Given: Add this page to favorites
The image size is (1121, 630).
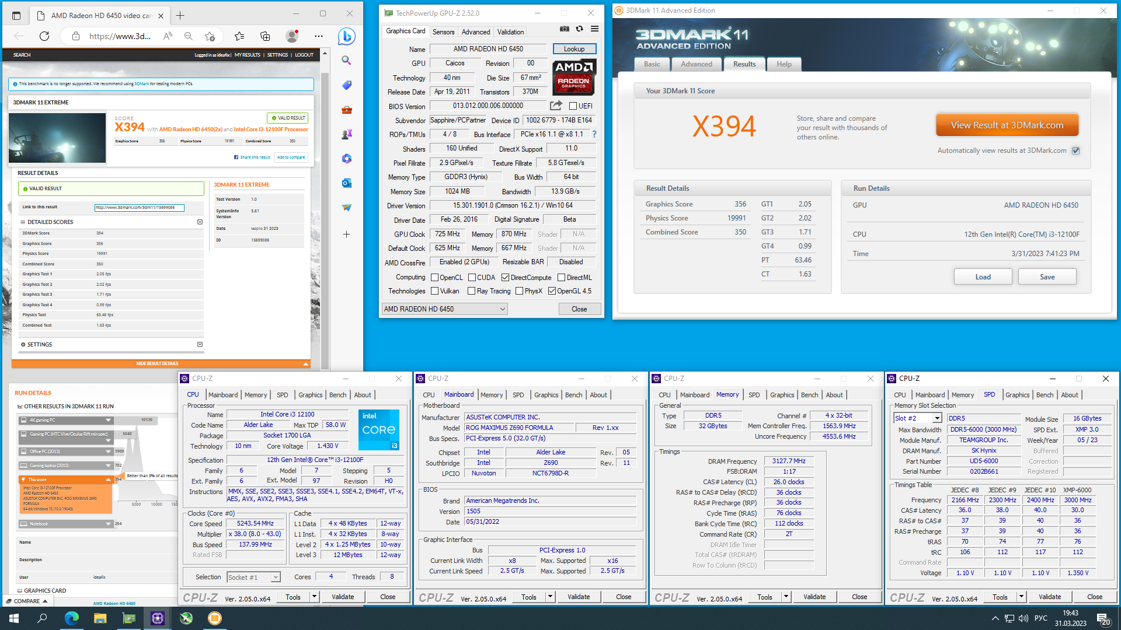Looking at the screenshot, I should tap(210, 36).
